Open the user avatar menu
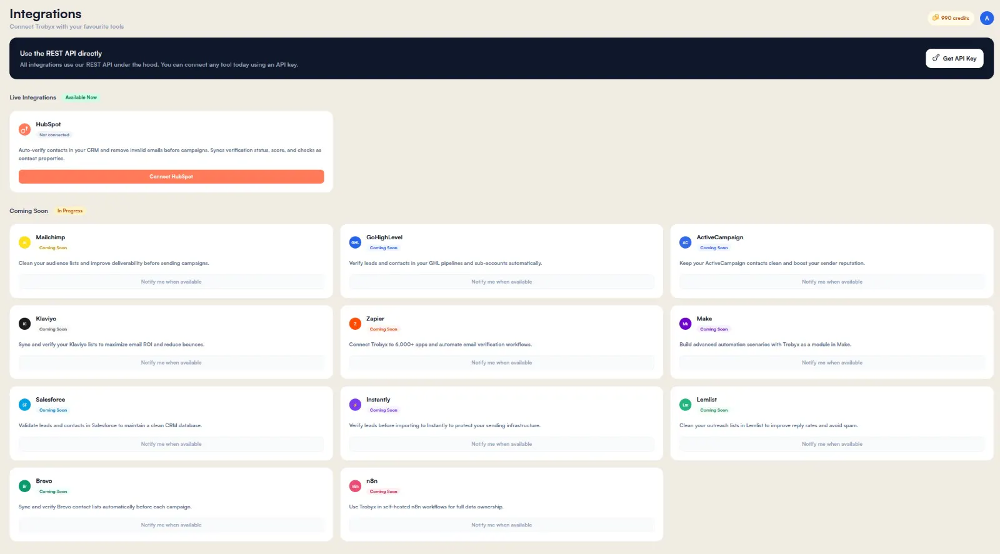Viewport: 1000px width, 554px height. pyautogui.click(x=987, y=18)
